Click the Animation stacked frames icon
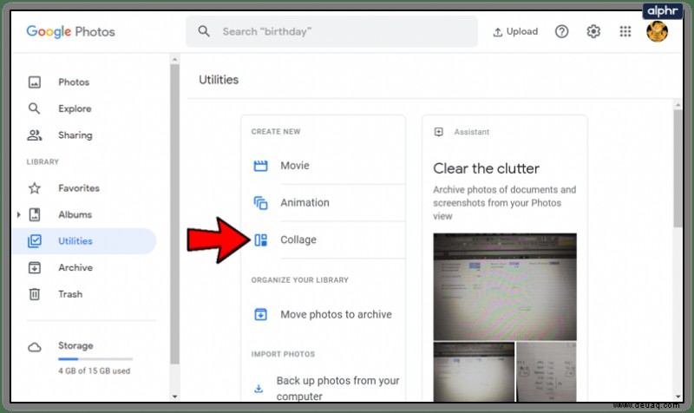The height and width of the screenshot is (413, 694). (x=261, y=203)
